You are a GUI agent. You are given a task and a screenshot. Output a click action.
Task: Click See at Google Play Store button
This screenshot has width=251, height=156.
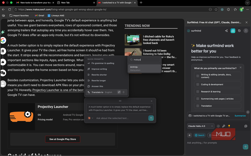[62, 139]
